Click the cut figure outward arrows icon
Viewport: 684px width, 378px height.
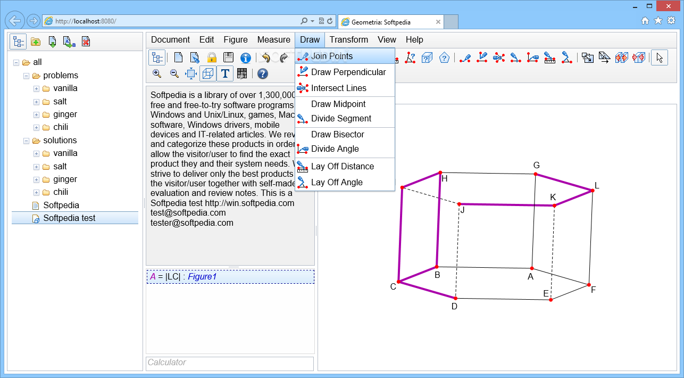(622, 57)
